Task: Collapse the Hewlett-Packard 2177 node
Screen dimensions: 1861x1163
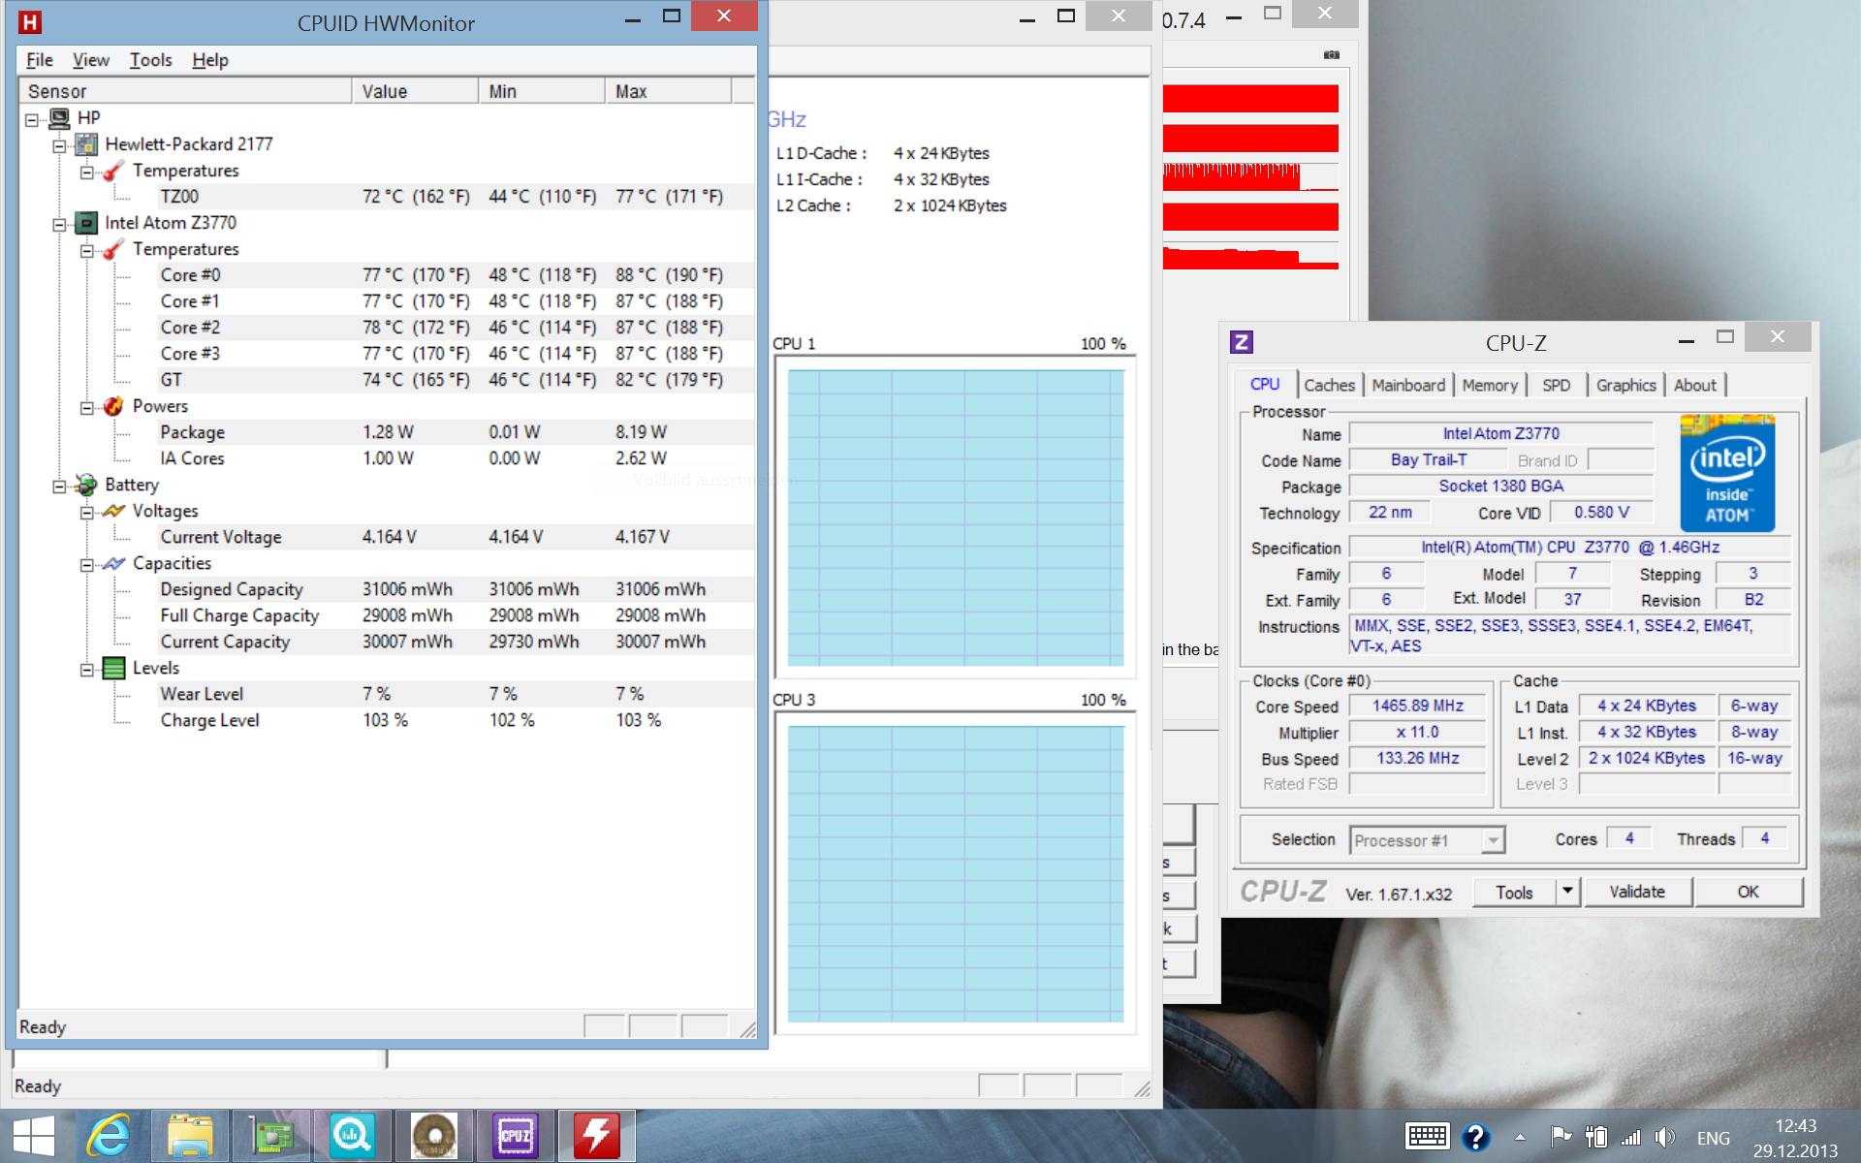Action: pos(59,145)
